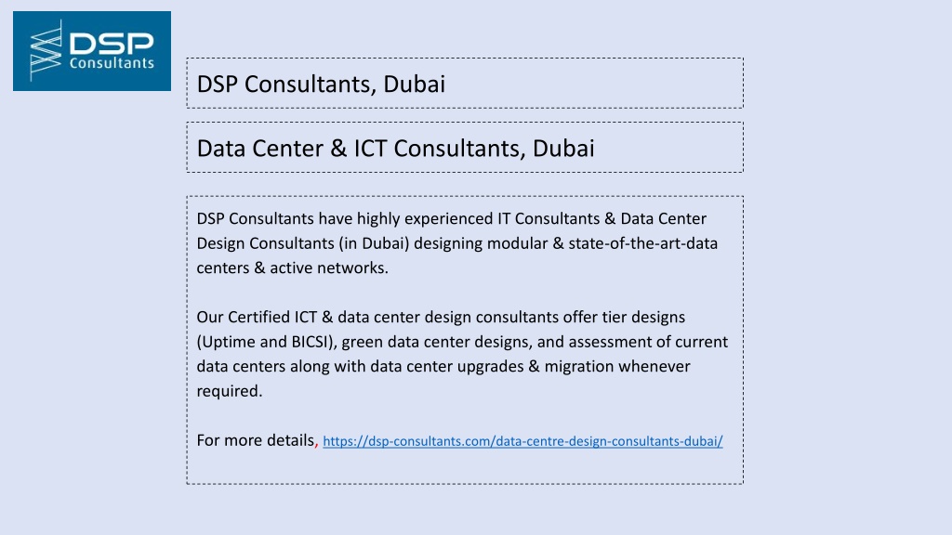Click the tower graphic in the DSP logo
Image resolution: width=952 pixels, height=535 pixels.
46,50
